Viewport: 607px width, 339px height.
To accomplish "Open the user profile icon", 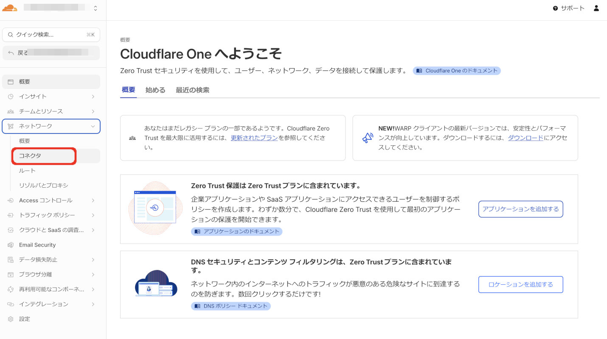I will point(596,8).
